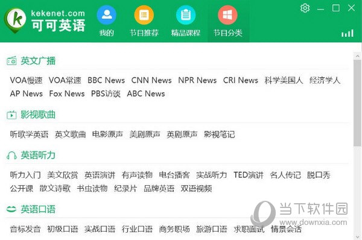Click the kekenet 可可英语 logo
362x240 pixels.
click(x=45, y=21)
